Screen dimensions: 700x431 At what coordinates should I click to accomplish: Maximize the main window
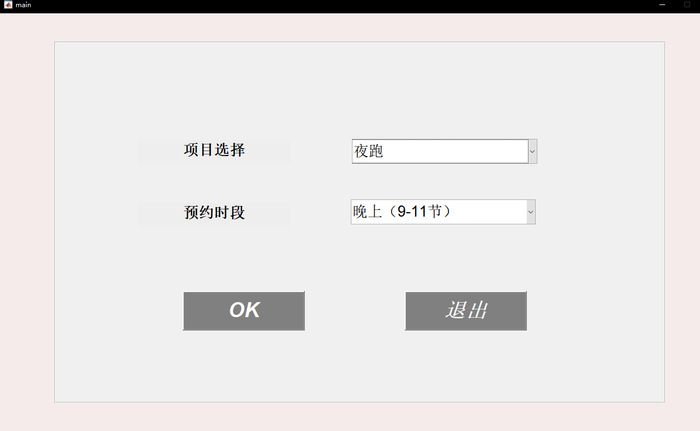coord(687,5)
